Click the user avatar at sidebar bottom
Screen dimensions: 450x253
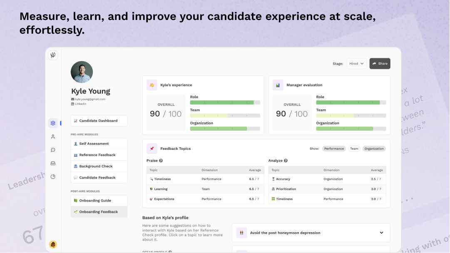[53, 244]
